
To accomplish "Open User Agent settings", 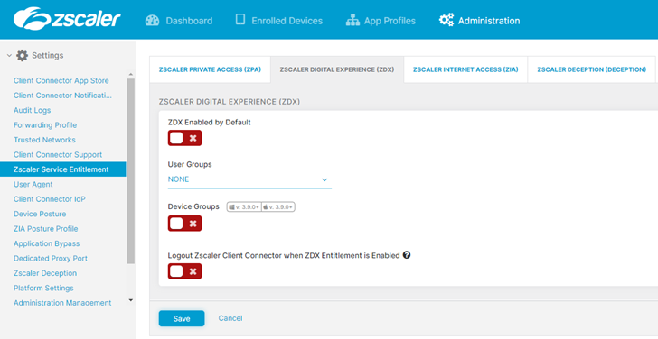I will (33, 185).
